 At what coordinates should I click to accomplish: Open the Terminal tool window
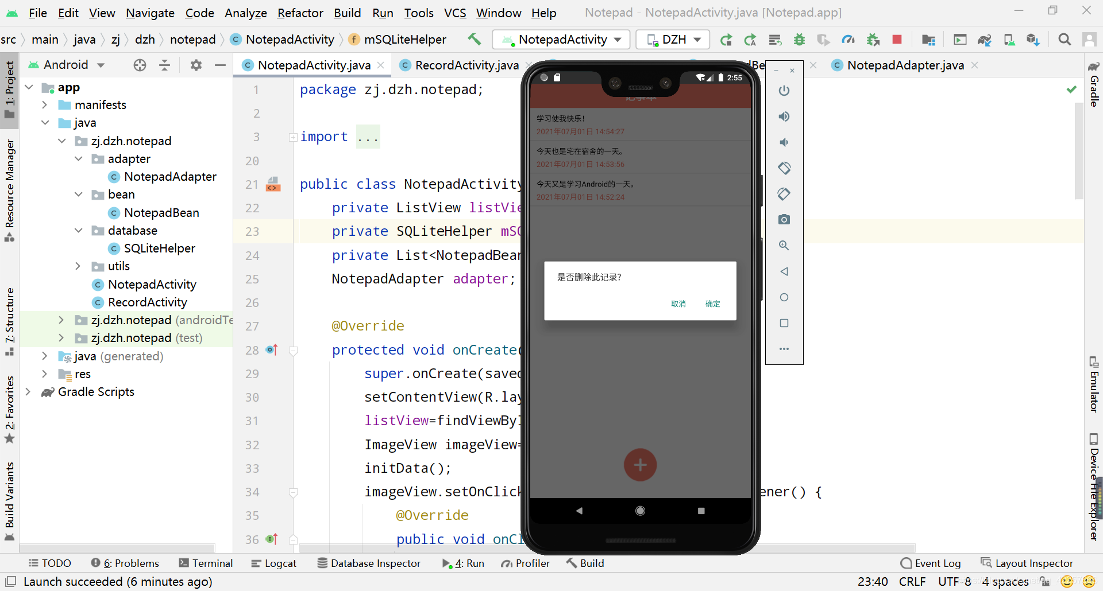point(206,563)
